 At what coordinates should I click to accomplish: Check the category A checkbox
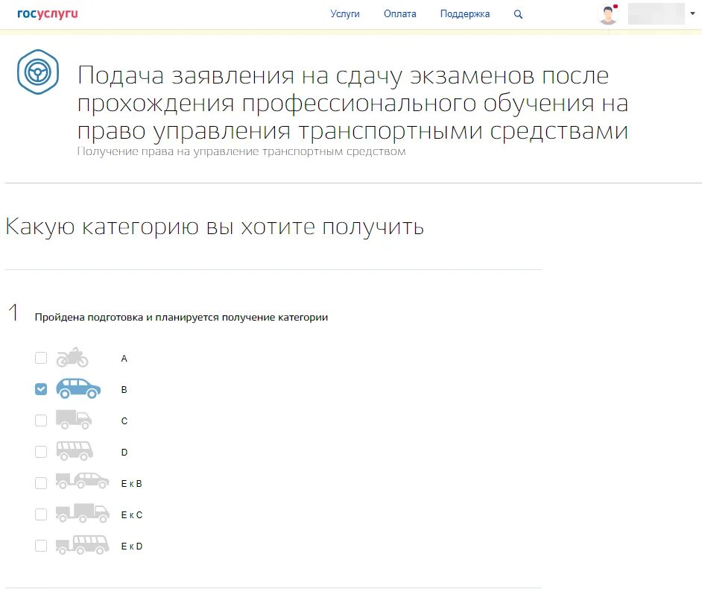[x=41, y=358]
